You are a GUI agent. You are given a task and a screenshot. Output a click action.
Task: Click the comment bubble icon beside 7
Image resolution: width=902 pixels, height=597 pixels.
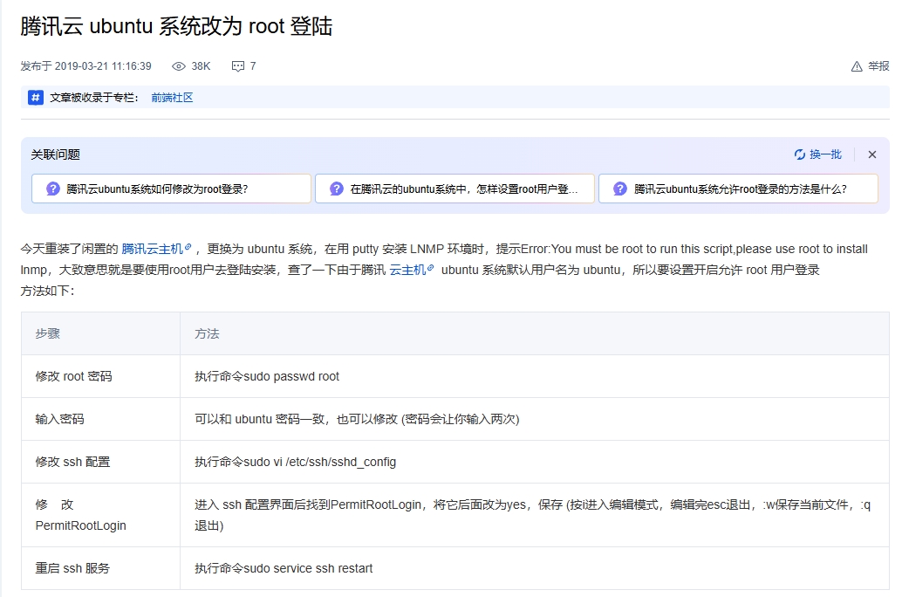pyautogui.click(x=238, y=66)
